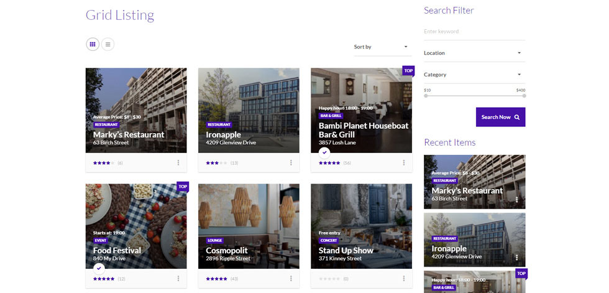The width and height of the screenshot is (609, 293).
Task: Click the $400 maximum price slider handle
Action: point(524,96)
